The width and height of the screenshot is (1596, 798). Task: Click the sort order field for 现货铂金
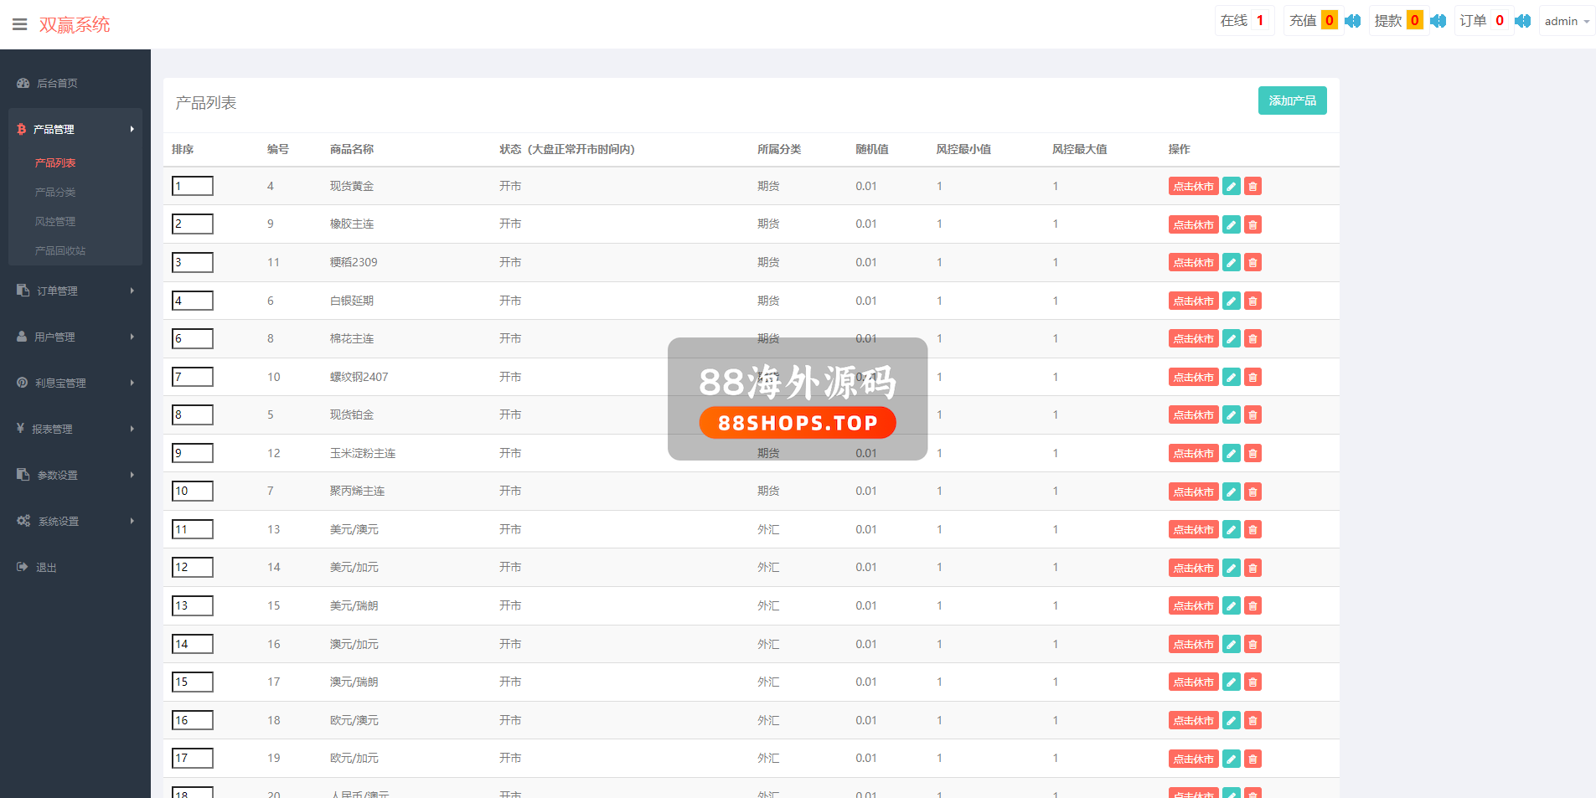pos(193,414)
